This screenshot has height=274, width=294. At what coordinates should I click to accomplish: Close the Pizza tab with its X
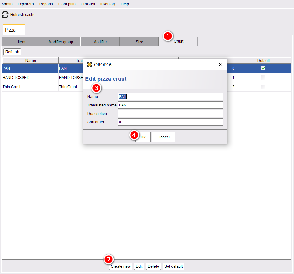pyautogui.click(x=21, y=29)
